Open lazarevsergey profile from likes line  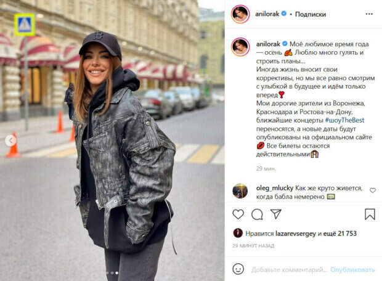pos(296,234)
